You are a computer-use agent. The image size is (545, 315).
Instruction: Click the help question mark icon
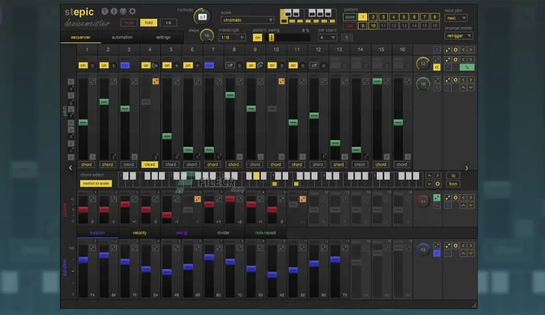[x=105, y=11]
